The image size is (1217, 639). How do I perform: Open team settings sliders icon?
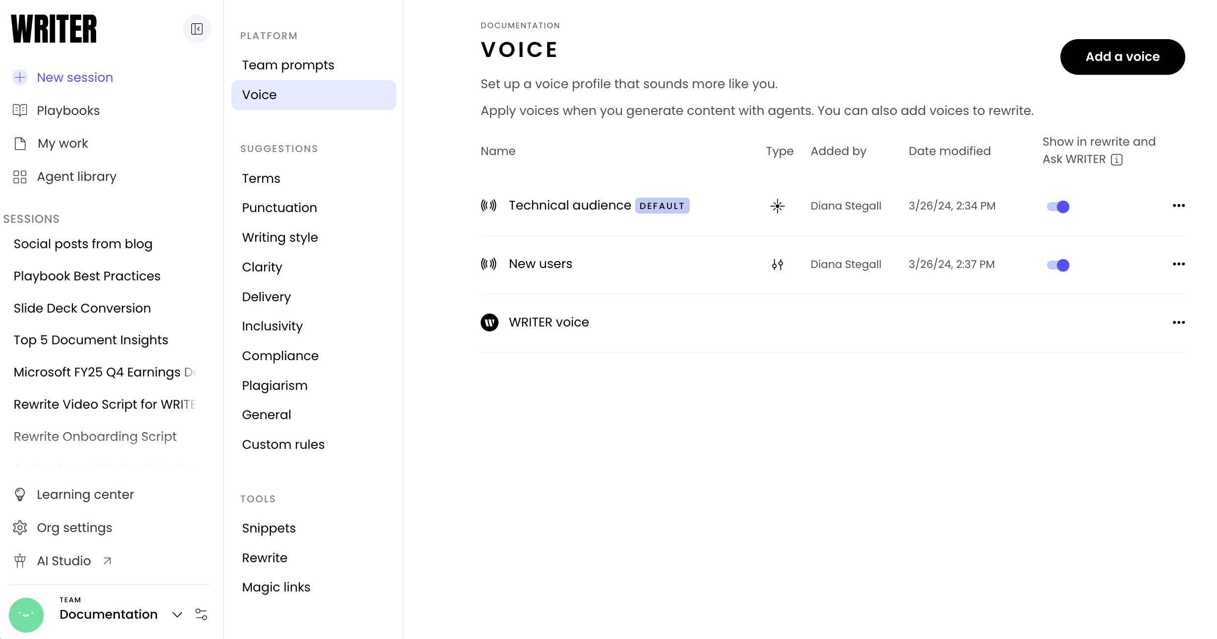[201, 614]
